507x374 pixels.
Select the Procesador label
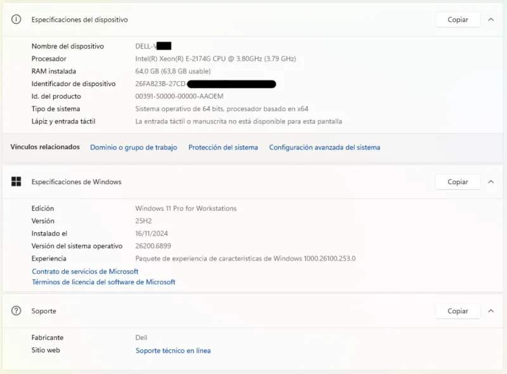click(49, 59)
